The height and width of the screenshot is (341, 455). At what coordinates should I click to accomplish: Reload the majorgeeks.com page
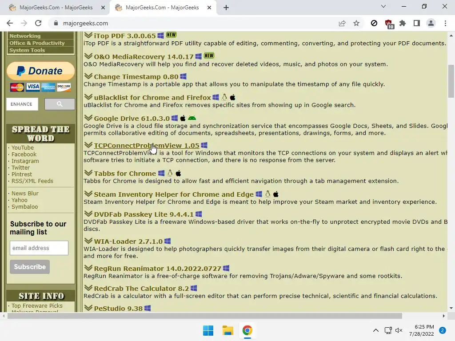pos(38,23)
